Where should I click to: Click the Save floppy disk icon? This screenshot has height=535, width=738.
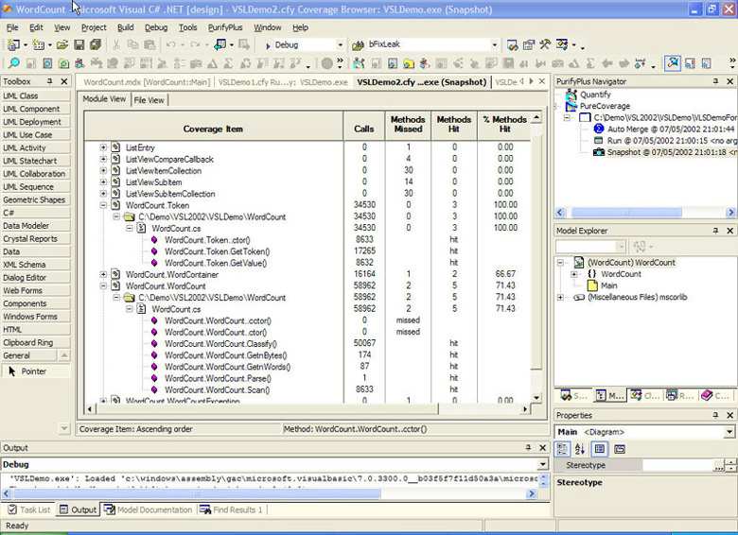(79, 44)
